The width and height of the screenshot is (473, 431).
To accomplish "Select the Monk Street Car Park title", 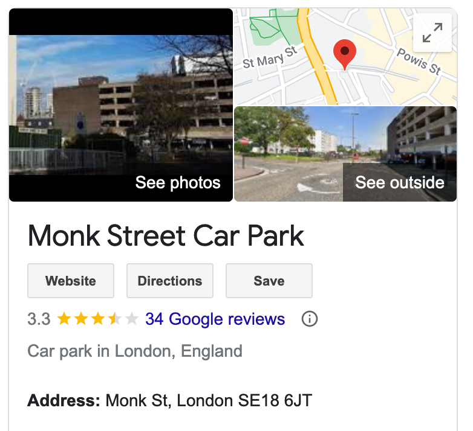I will pyautogui.click(x=166, y=235).
